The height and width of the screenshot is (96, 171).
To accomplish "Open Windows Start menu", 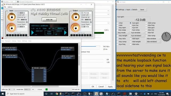I will point(2,94).
